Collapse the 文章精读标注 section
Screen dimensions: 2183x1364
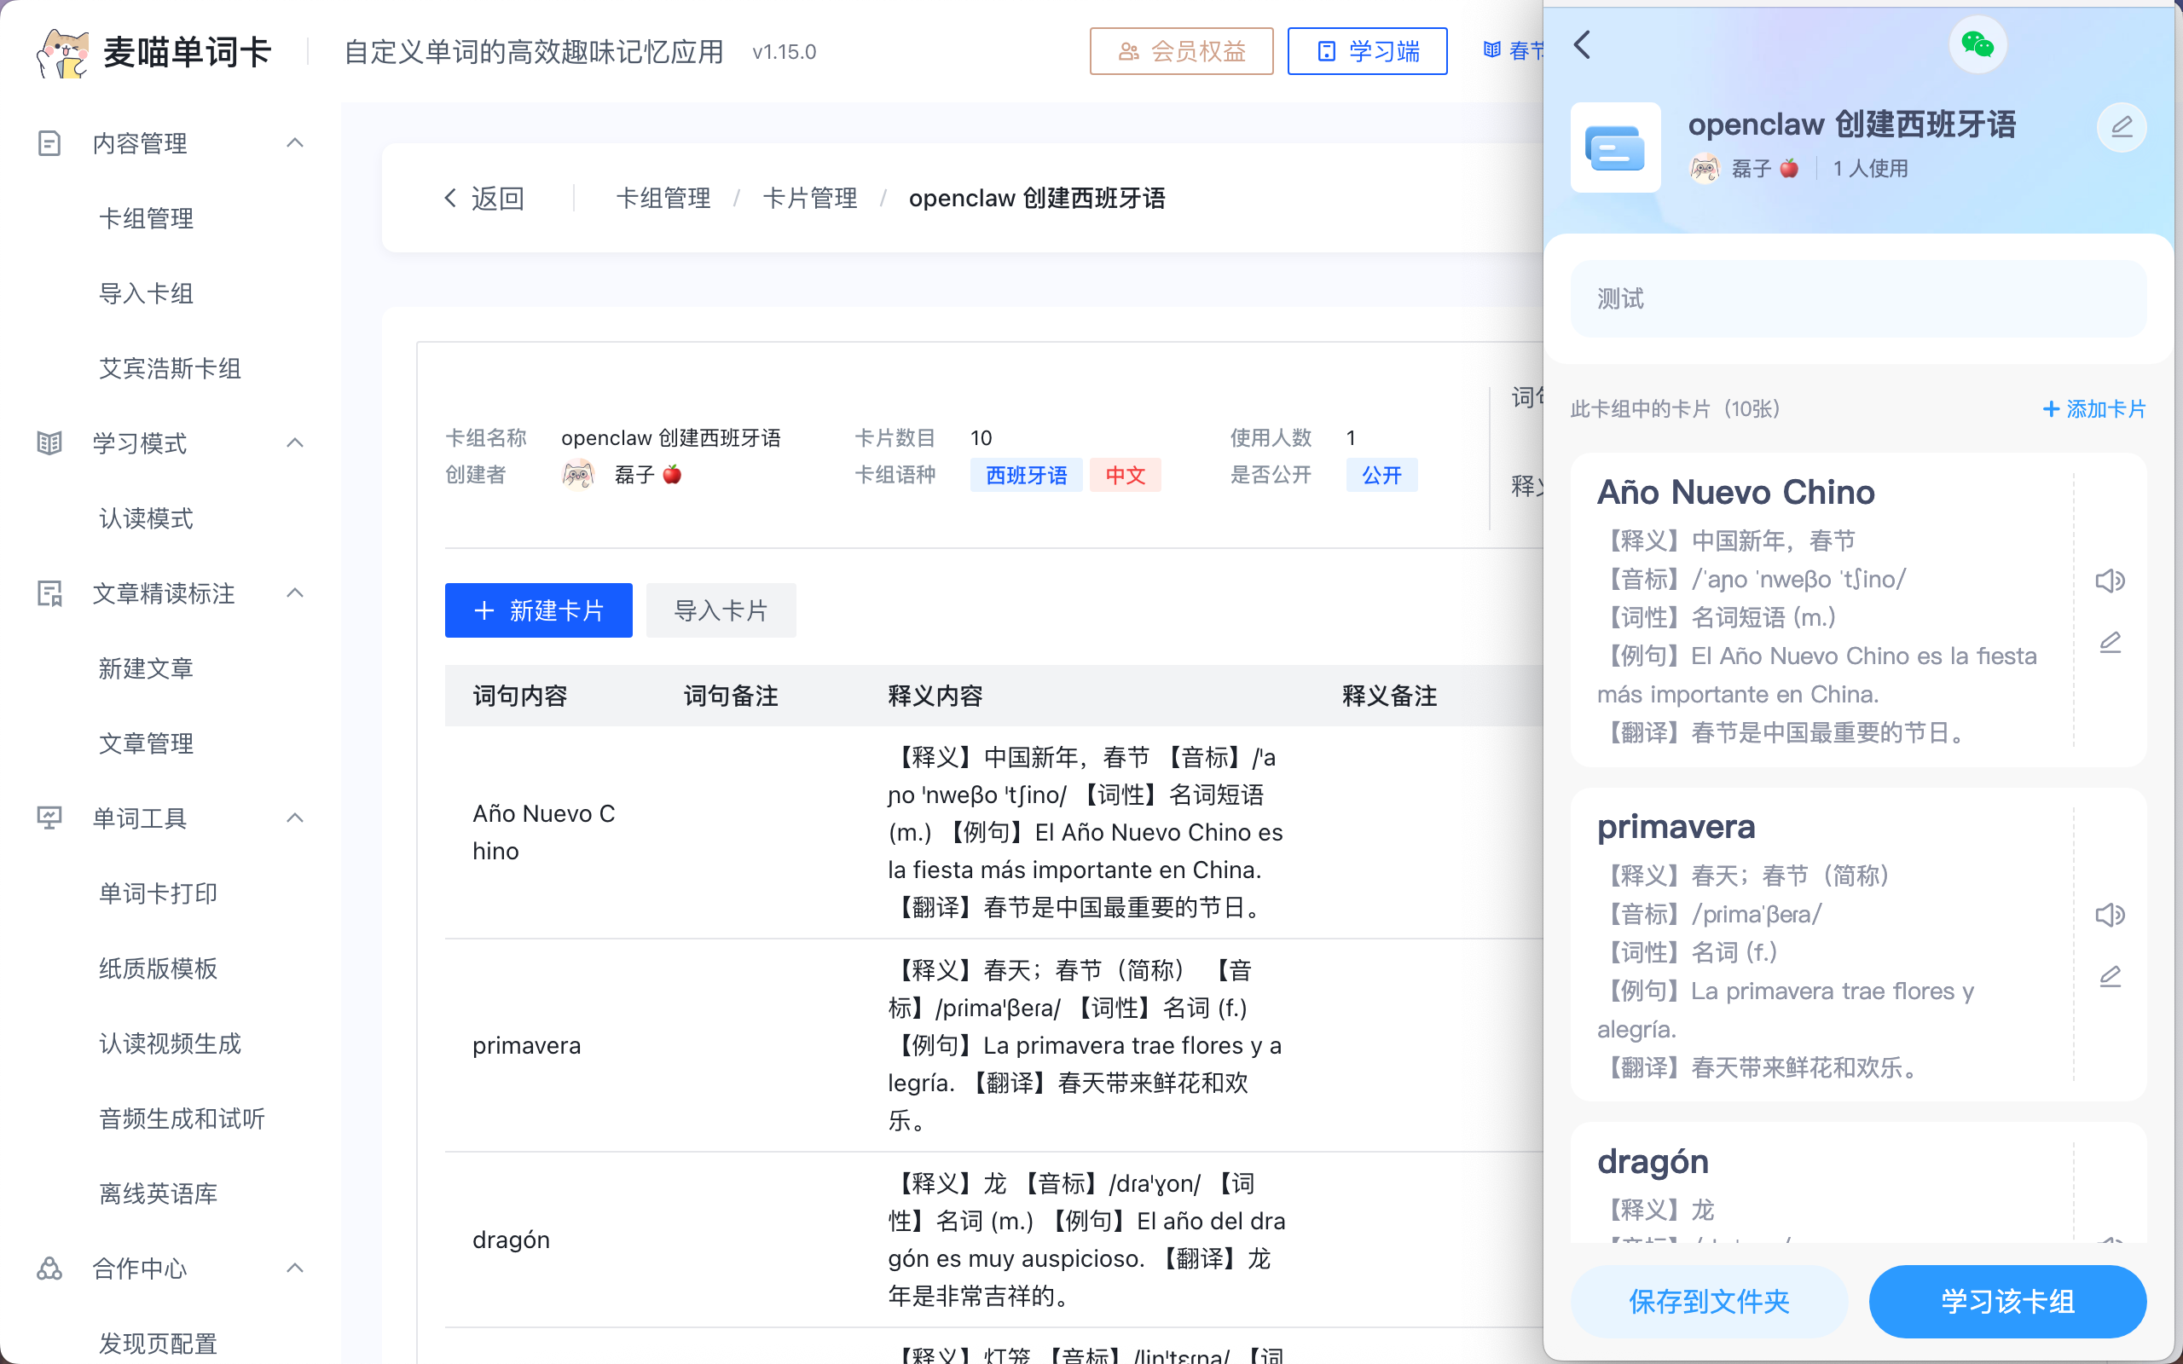(x=294, y=592)
